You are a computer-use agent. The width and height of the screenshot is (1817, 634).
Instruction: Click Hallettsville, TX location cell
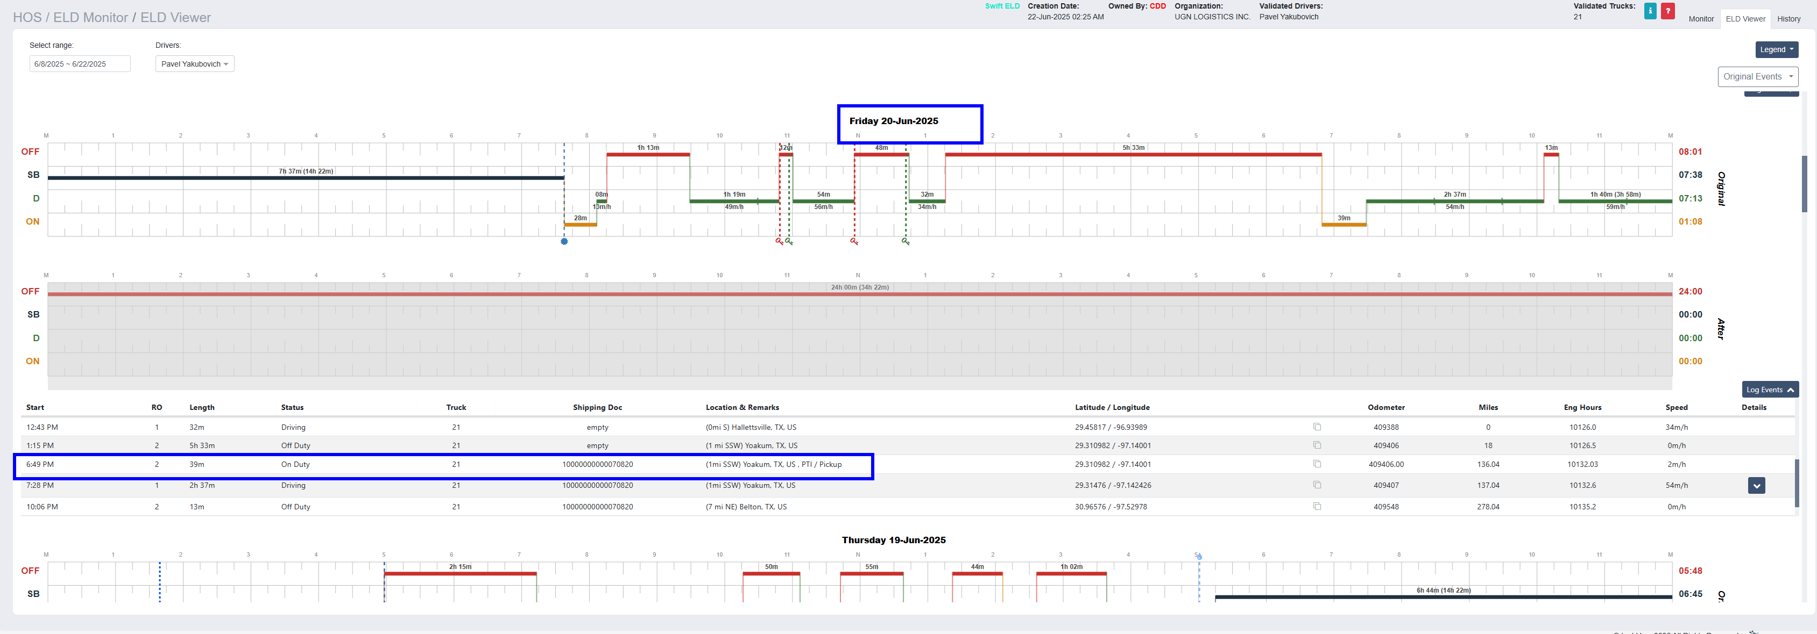click(x=751, y=428)
